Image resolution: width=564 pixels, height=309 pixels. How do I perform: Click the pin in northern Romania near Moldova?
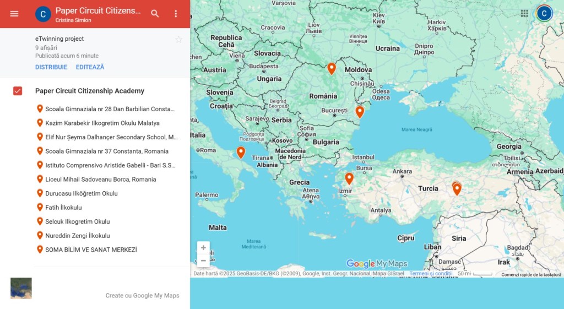[x=332, y=68]
